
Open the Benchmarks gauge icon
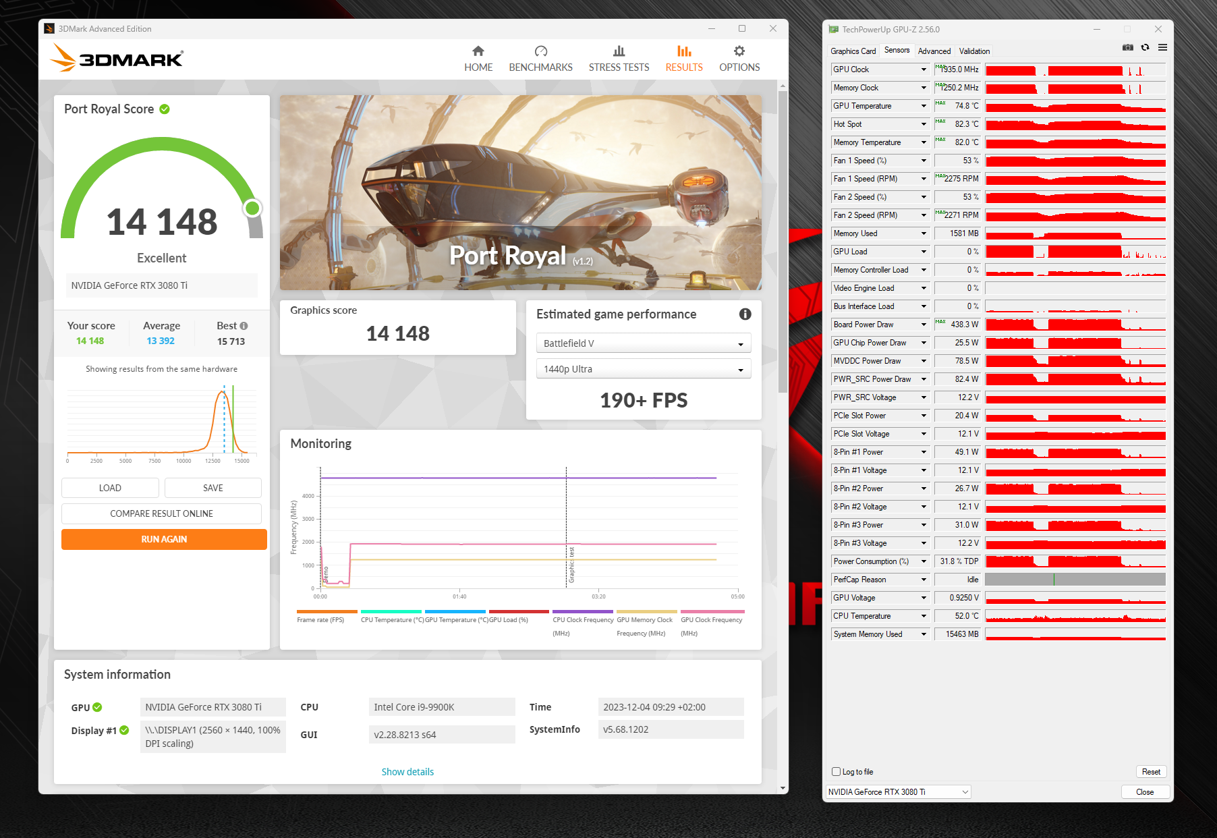541,51
